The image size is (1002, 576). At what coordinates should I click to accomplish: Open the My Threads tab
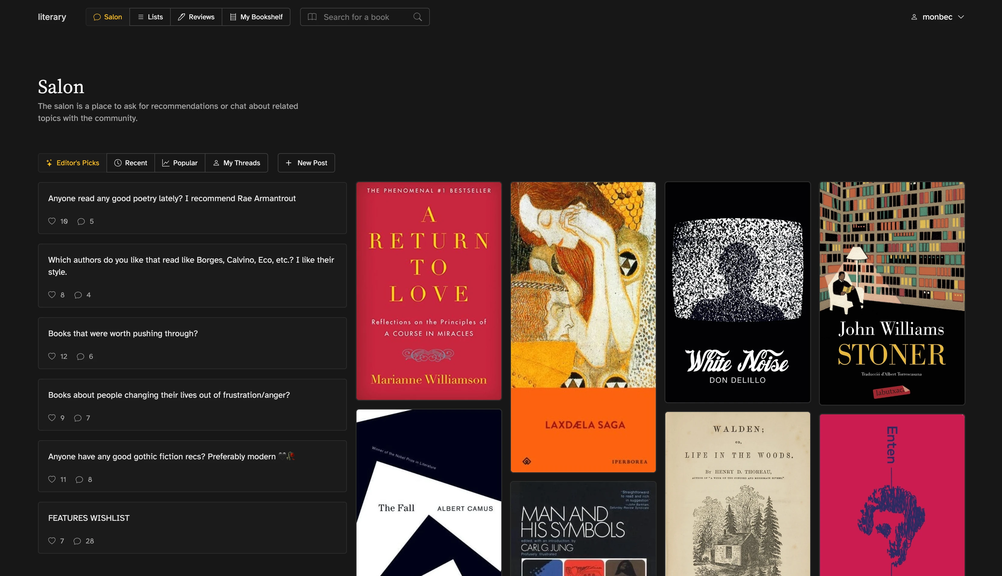236,163
